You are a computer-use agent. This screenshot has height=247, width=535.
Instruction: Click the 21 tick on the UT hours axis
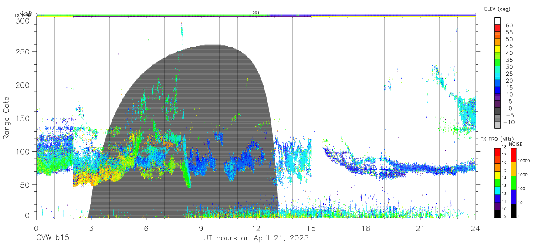tap(420, 228)
